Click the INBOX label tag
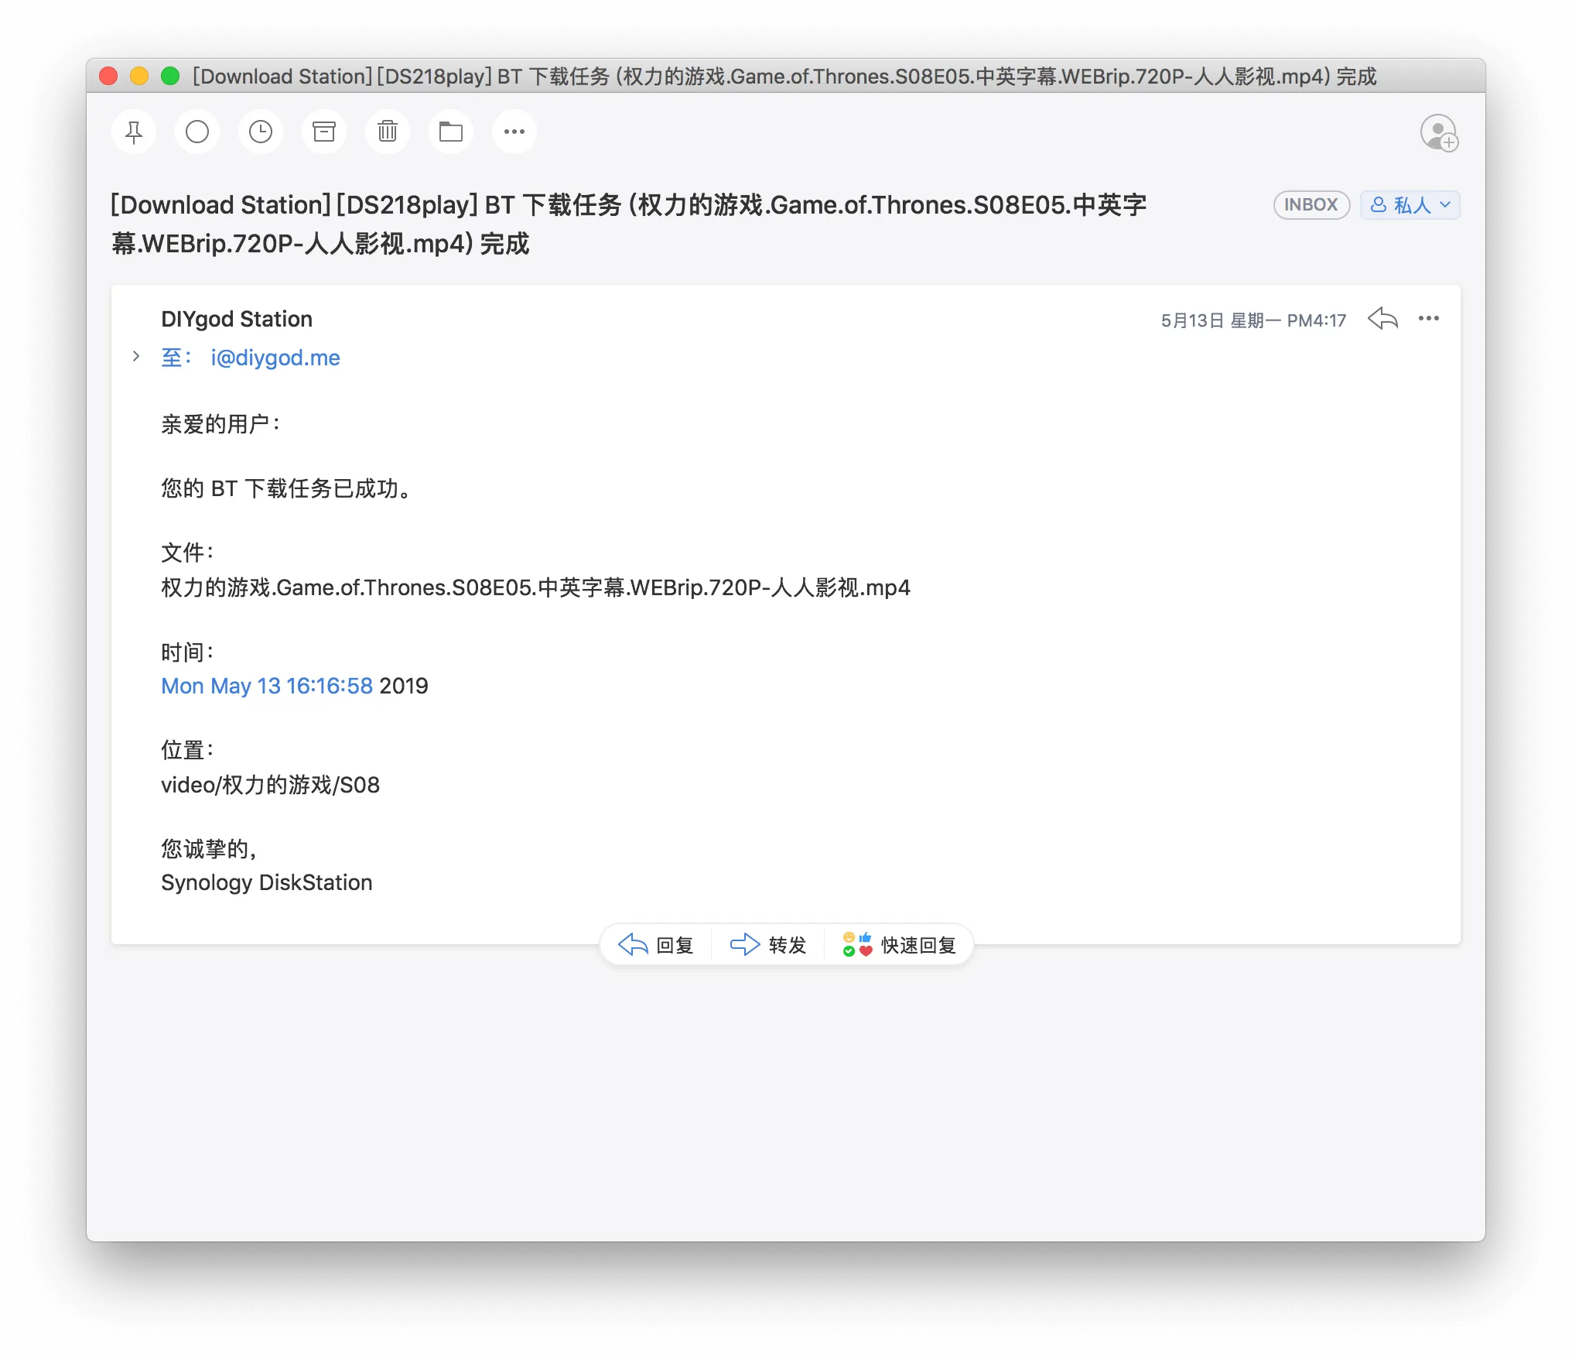The height and width of the screenshot is (1356, 1572). [1311, 205]
